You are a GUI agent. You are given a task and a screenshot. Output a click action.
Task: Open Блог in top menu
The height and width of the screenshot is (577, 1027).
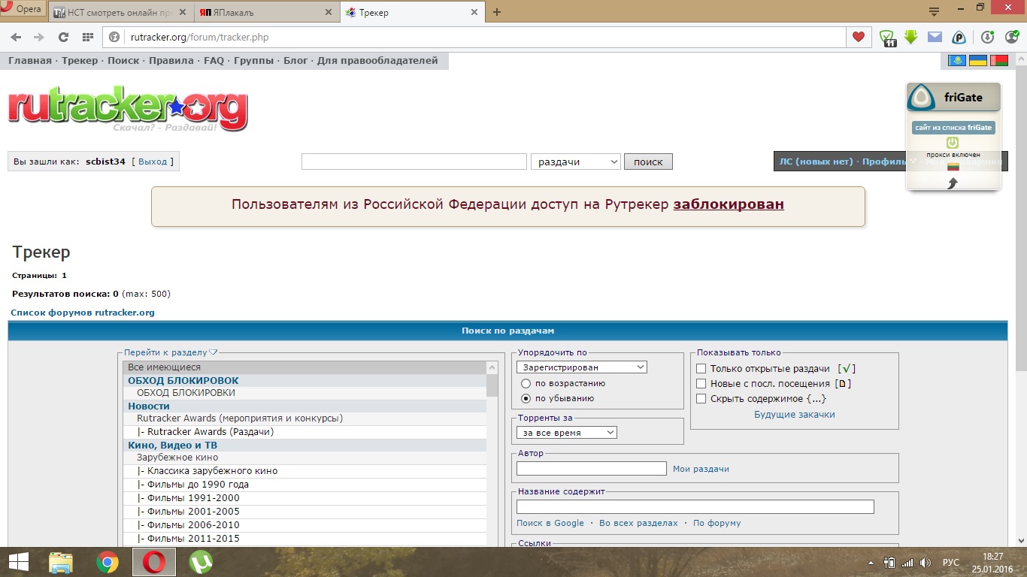pyautogui.click(x=295, y=60)
